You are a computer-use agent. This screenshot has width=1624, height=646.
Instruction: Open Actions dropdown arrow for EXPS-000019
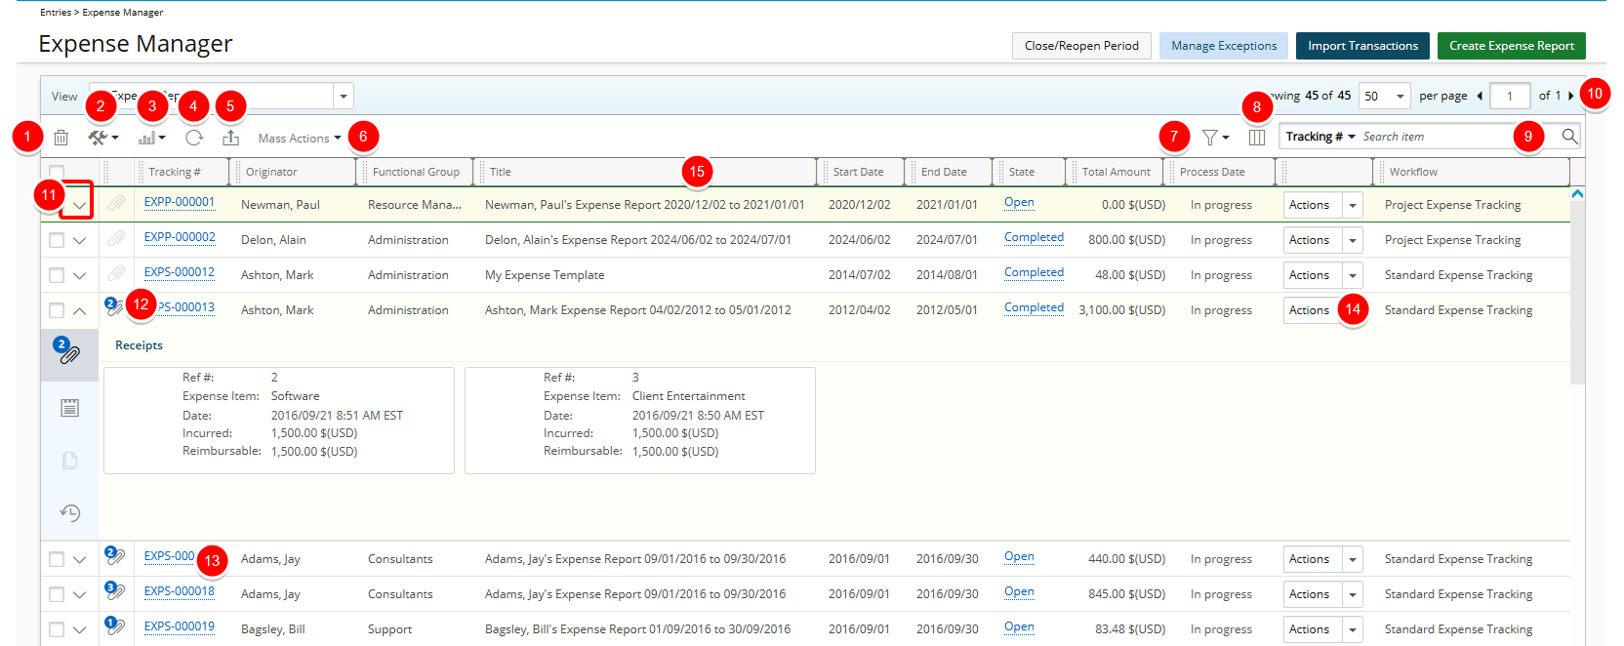coord(1353,629)
